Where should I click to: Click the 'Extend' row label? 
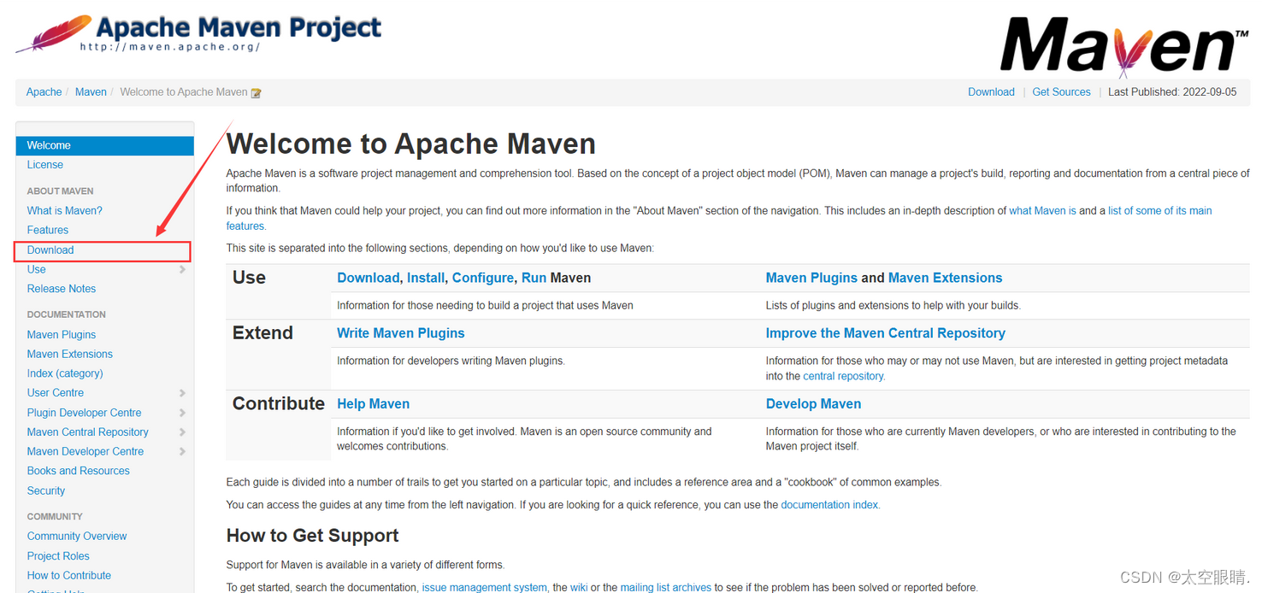coord(262,333)
